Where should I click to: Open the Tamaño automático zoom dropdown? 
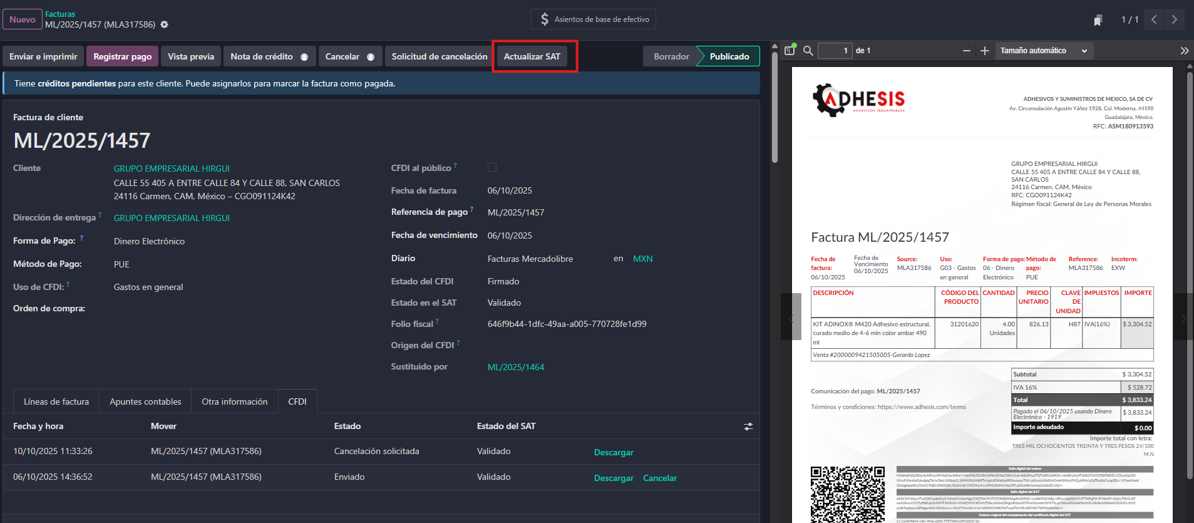[1043, 51]
